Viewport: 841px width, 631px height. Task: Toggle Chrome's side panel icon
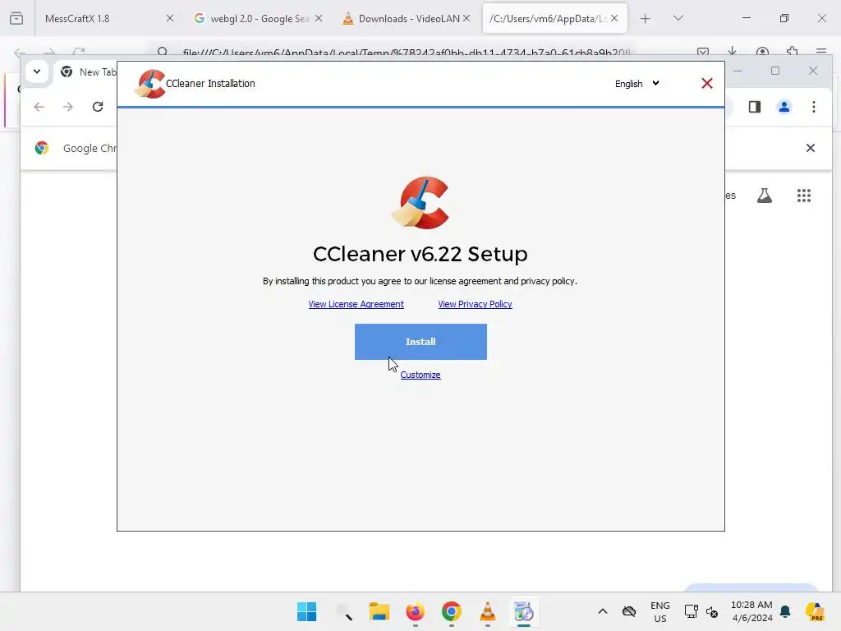point(755,107)
